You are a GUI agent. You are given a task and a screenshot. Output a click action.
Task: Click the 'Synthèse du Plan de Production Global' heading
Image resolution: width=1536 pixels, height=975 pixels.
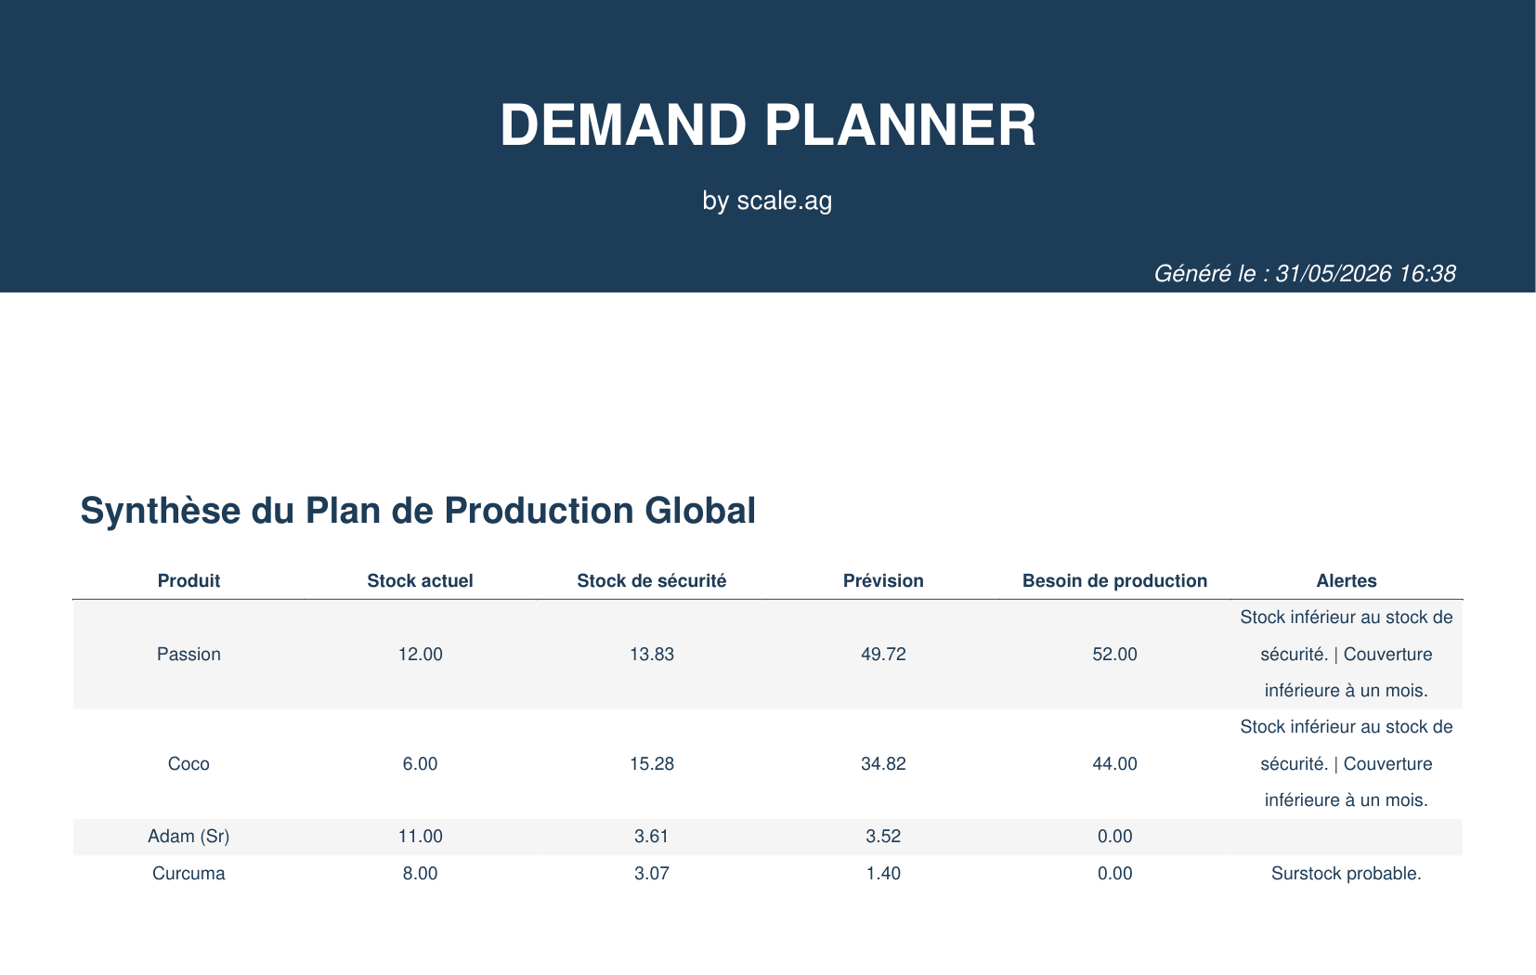coord(418,511)
